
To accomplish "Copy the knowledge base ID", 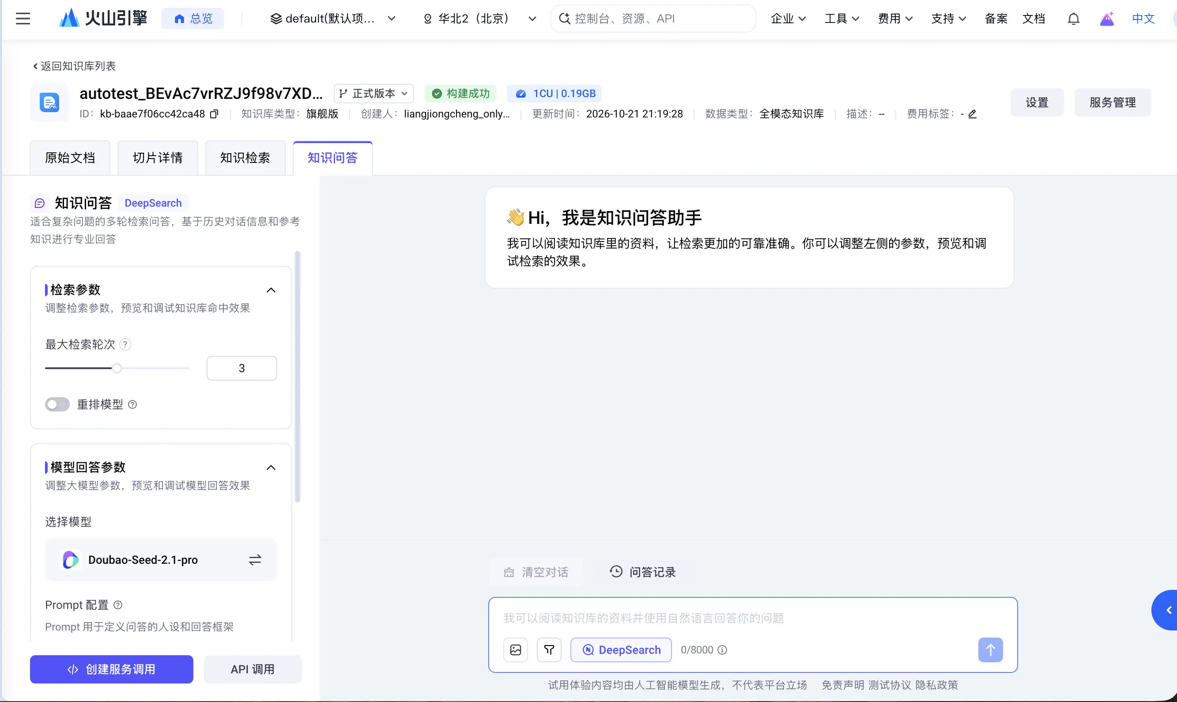I will 214,114.
